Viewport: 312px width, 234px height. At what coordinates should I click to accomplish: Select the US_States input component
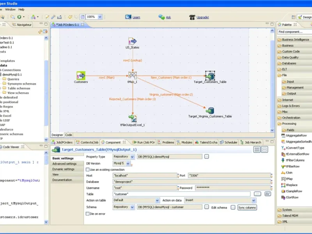point(132,41)
